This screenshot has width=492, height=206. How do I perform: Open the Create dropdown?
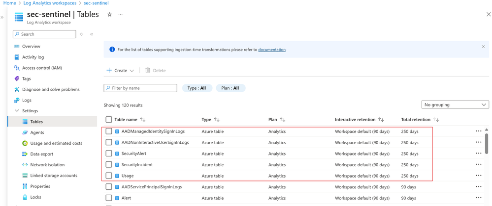coord(120,70)
